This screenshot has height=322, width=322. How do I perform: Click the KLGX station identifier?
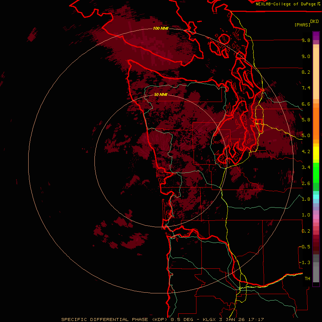(209, 319)
